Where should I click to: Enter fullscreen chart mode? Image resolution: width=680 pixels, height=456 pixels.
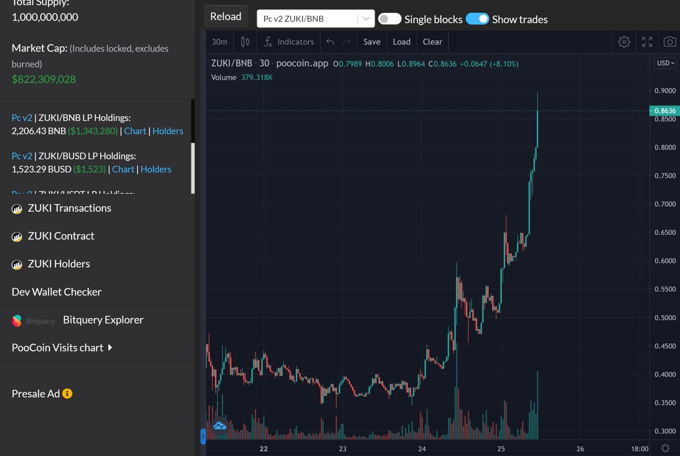point(647,42)
